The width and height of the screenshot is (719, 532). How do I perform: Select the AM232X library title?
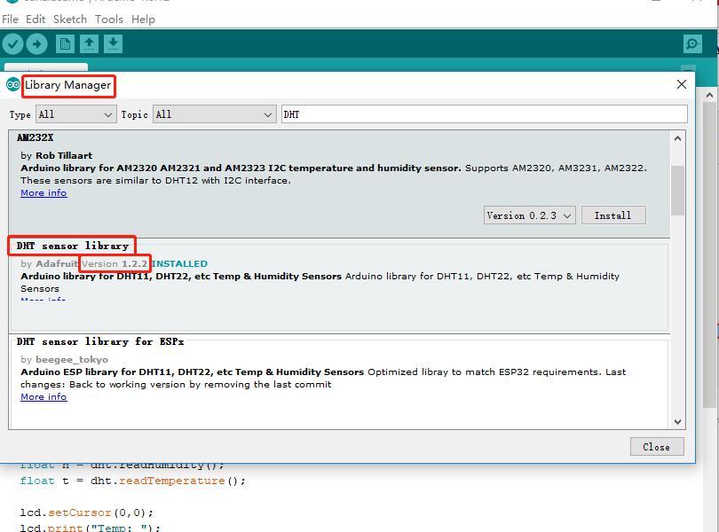point(35,137)
